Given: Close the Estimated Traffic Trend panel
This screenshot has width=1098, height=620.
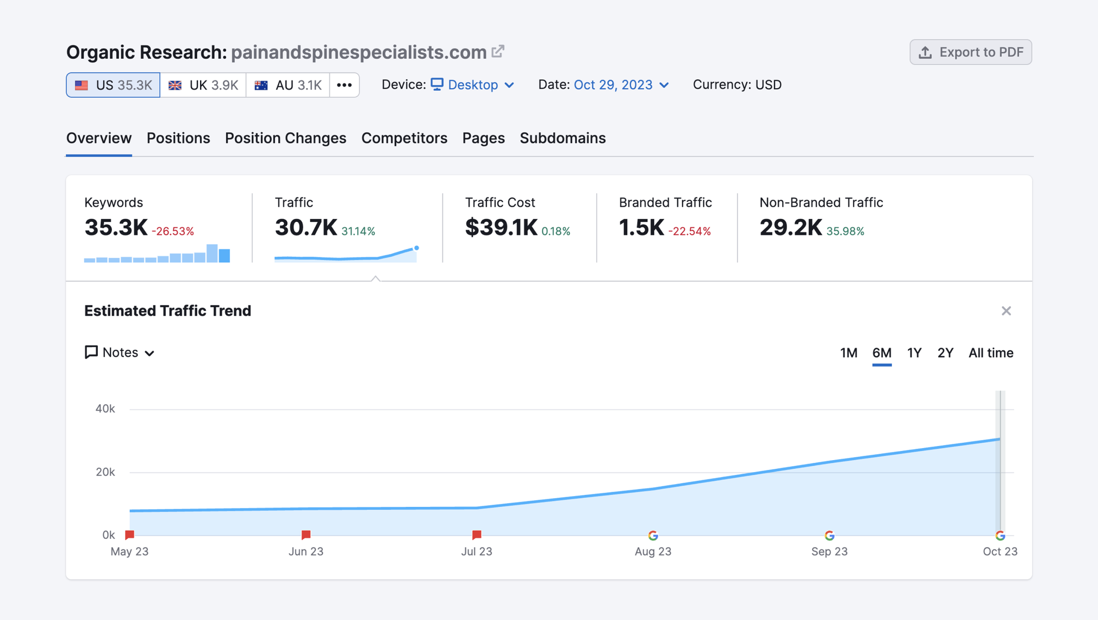Looking at the screenshot, I should (1006, 311).
